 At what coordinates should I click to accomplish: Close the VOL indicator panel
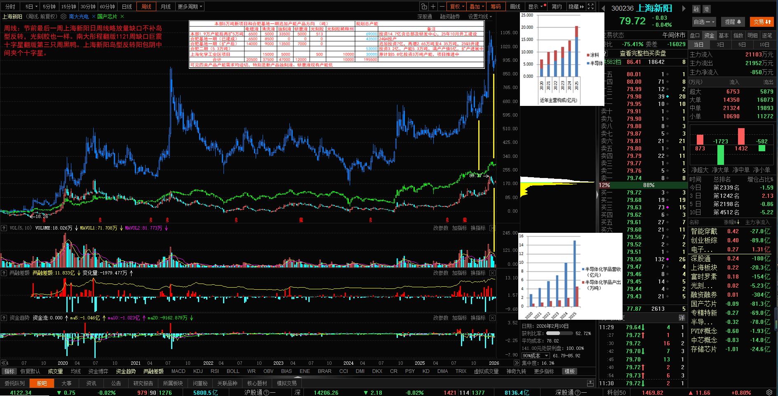[x=492, y=228]
